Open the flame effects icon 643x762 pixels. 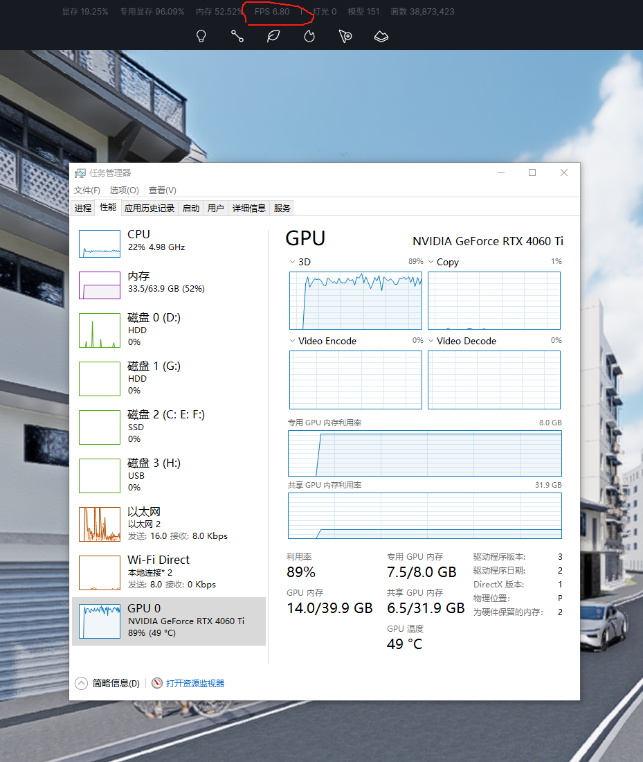[x=309, y=36]
